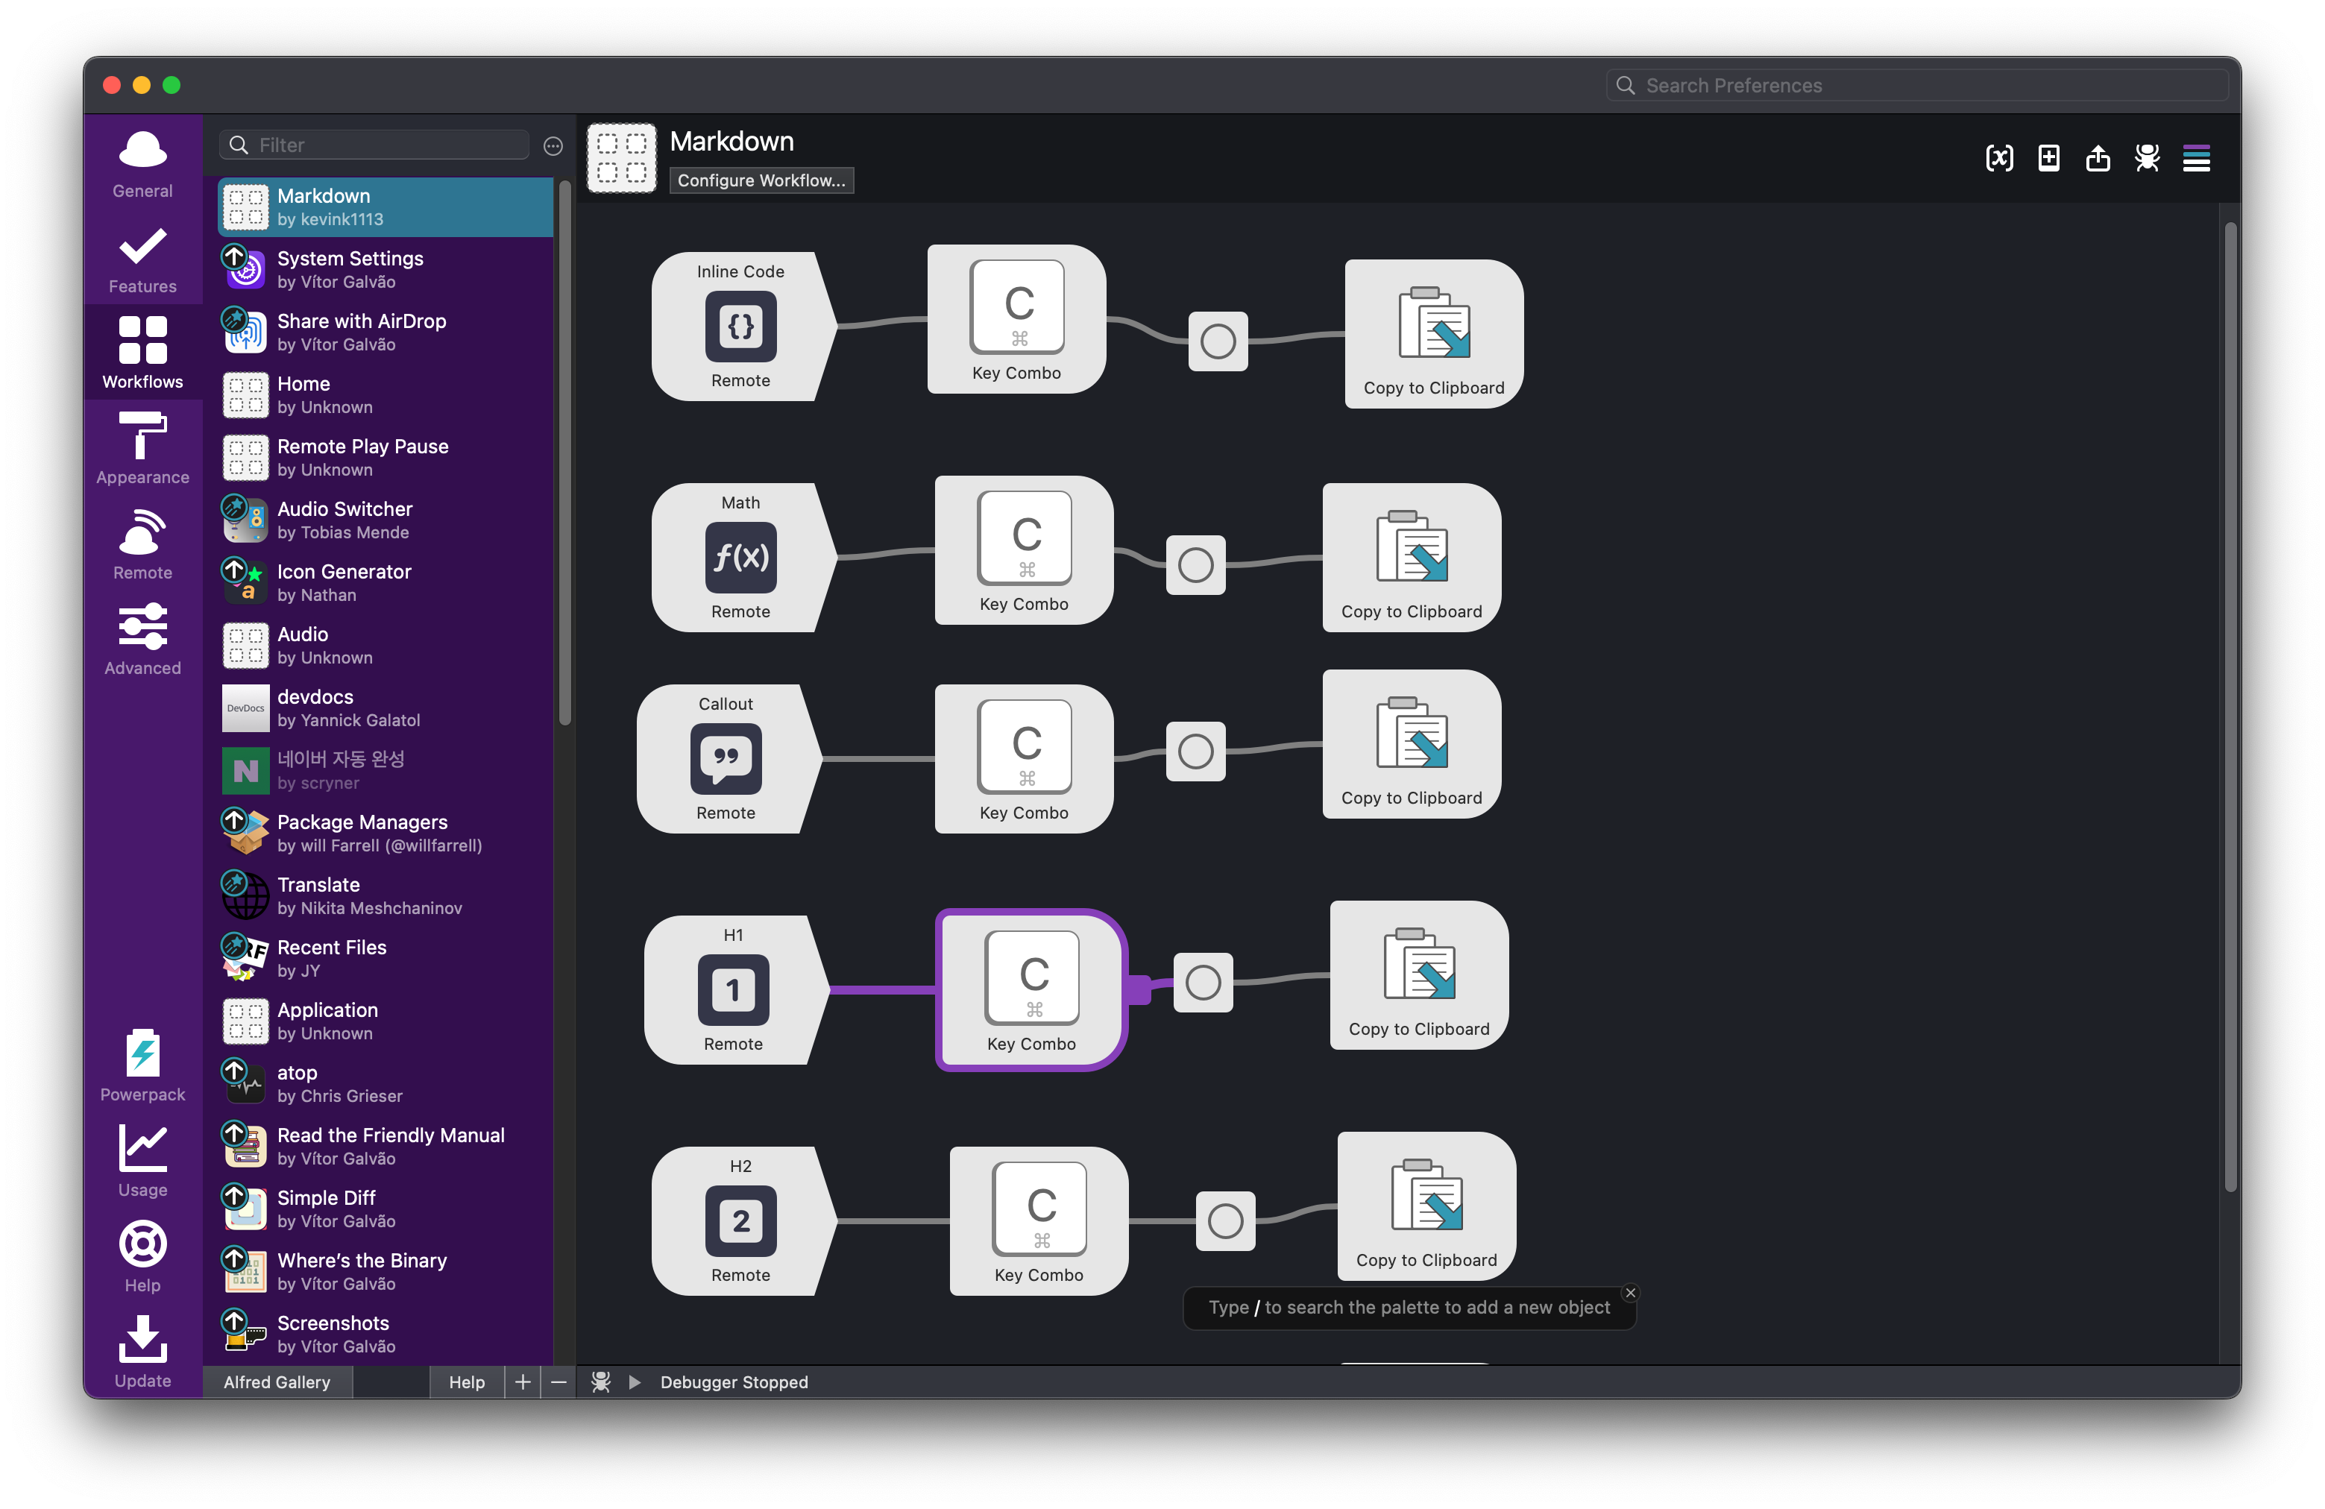The width and height of the screenshot is (2325, 1509).
Task: Click the export workflow share icon
Action: coord(2098,158)
